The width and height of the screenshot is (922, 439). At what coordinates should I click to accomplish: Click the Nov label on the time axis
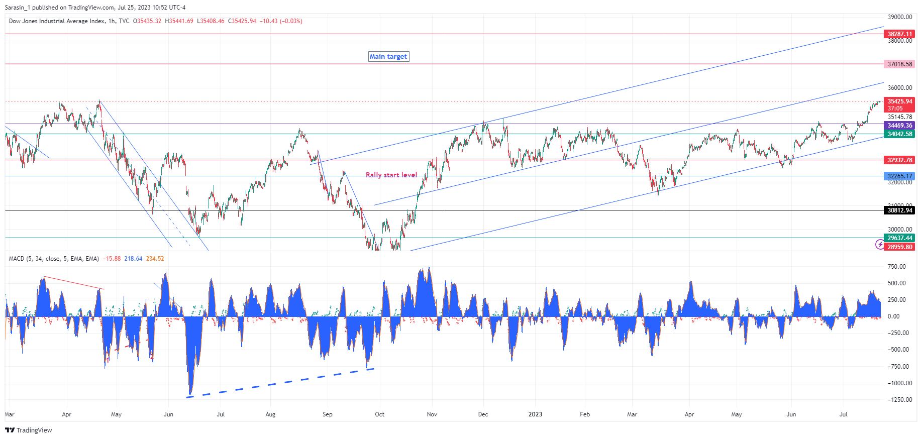click(x=432, y=414)
